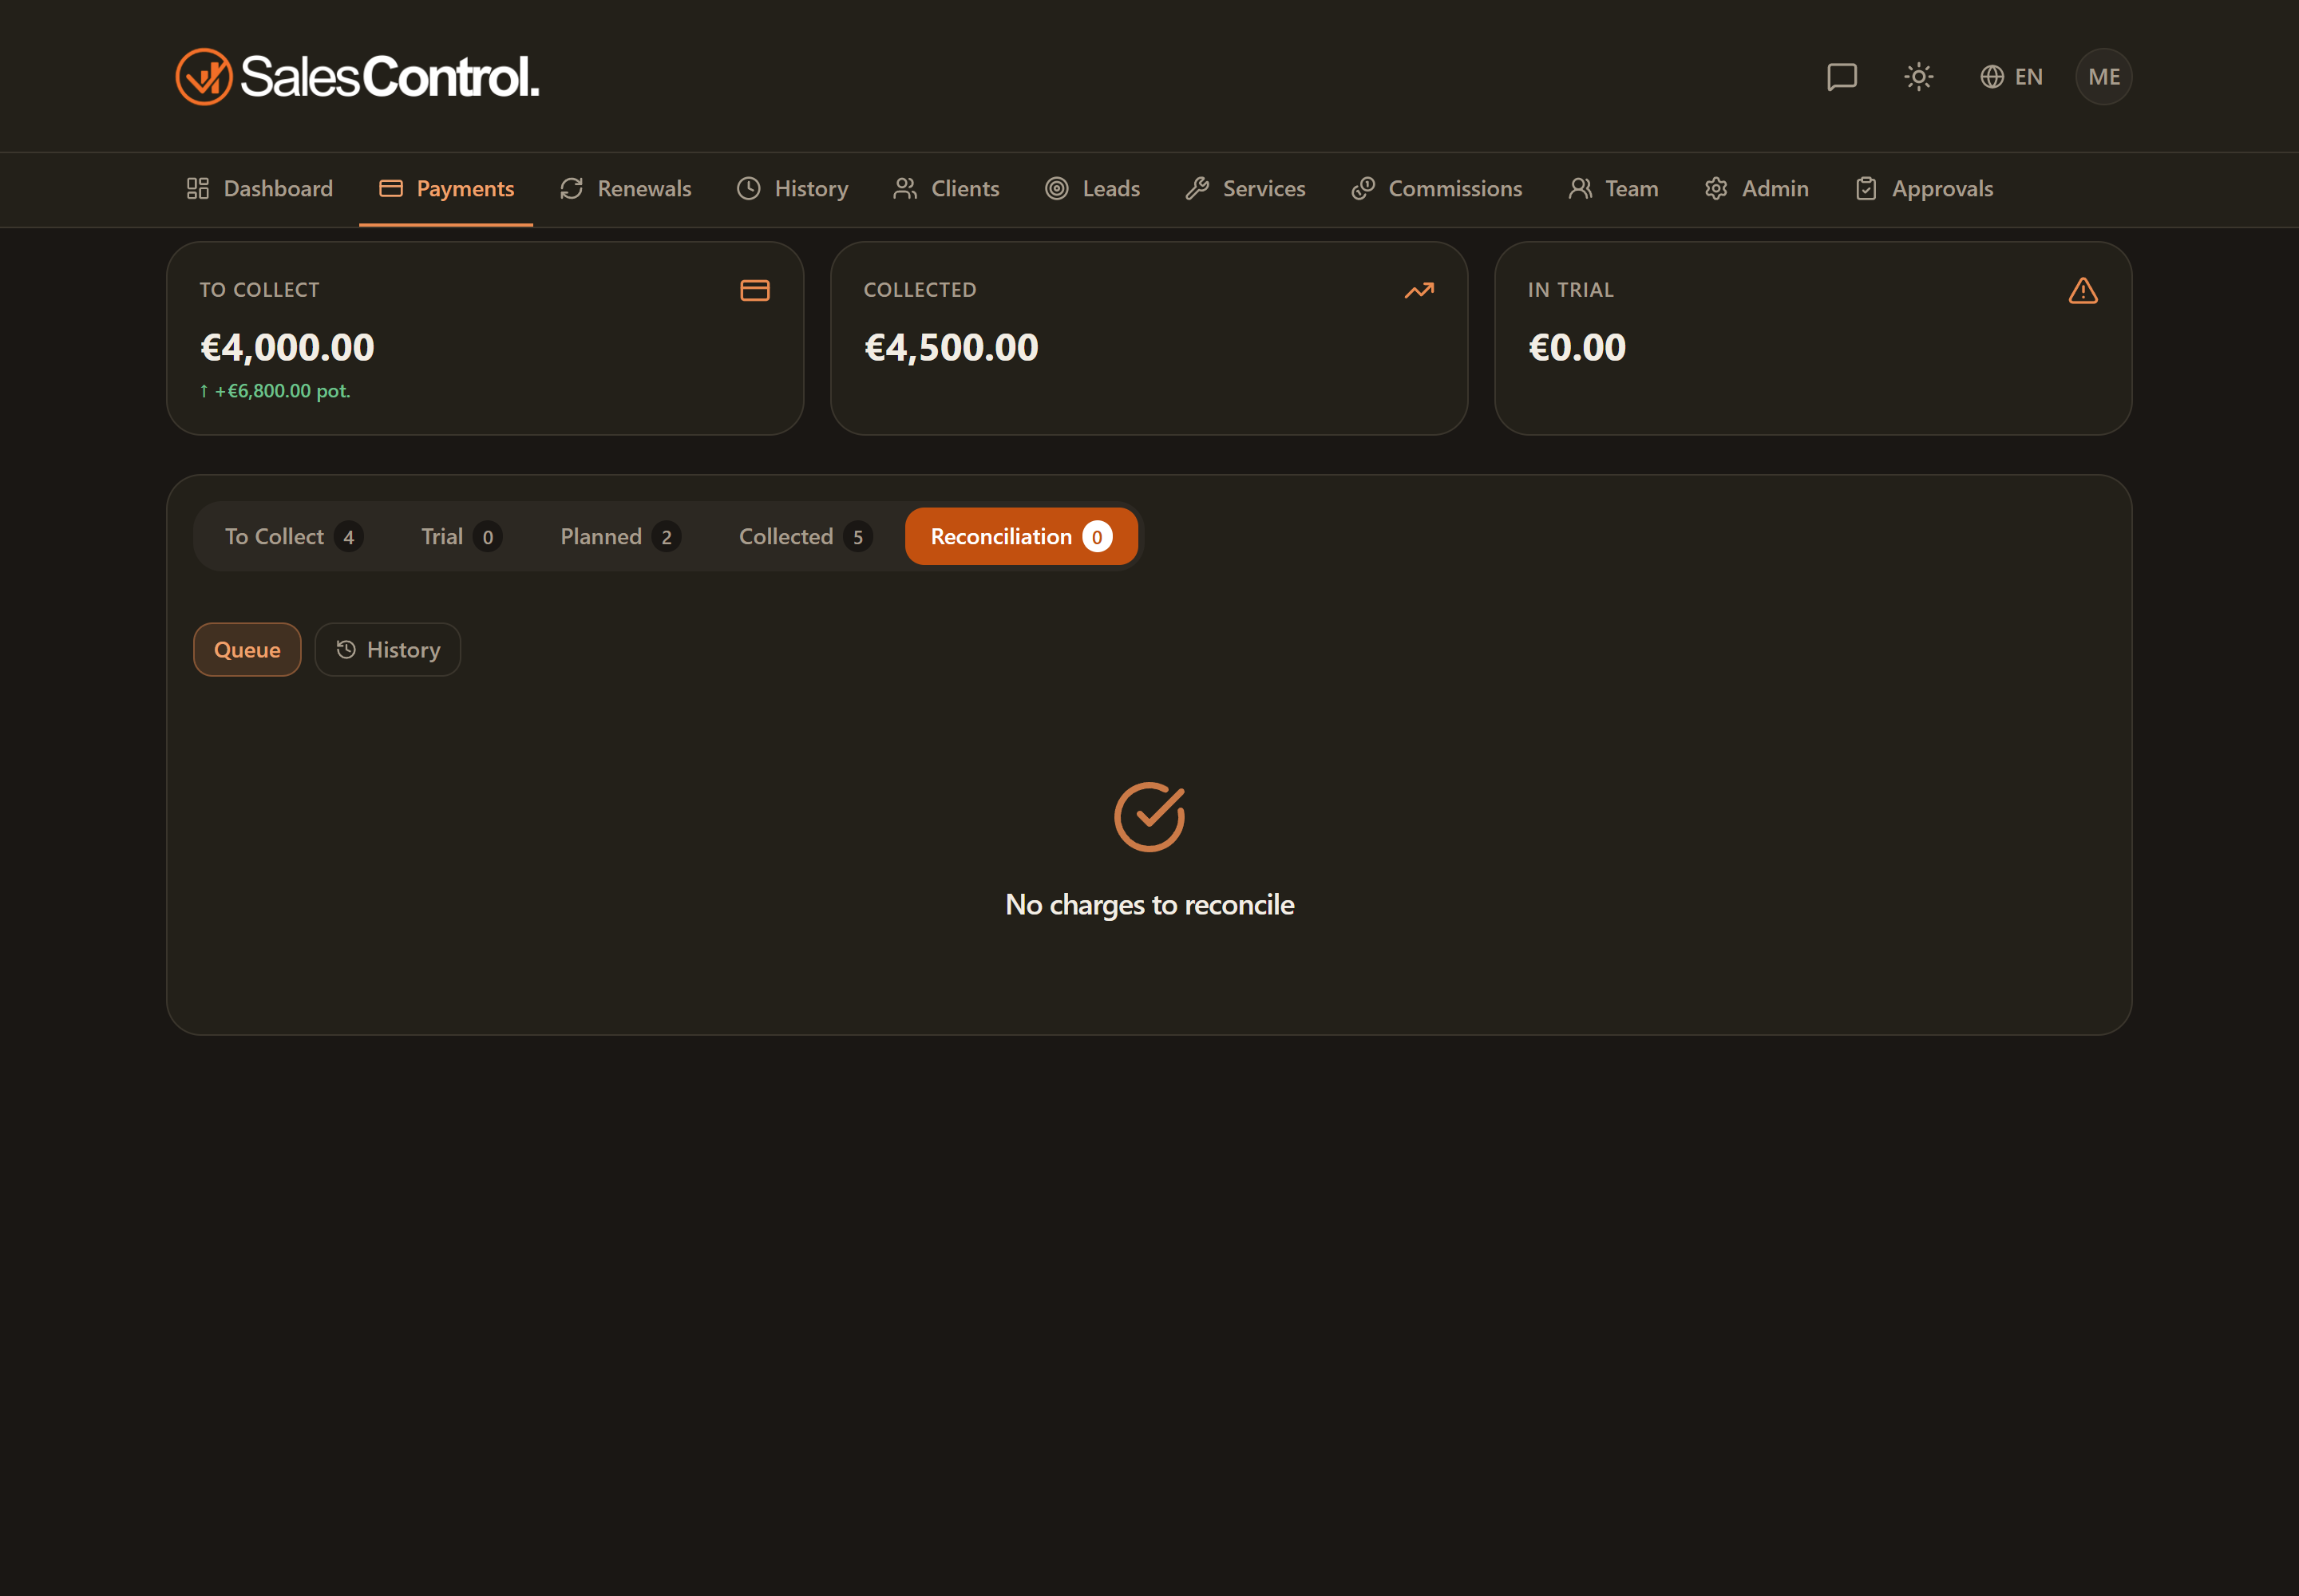Select the Payments nav tab

[446, 189]
